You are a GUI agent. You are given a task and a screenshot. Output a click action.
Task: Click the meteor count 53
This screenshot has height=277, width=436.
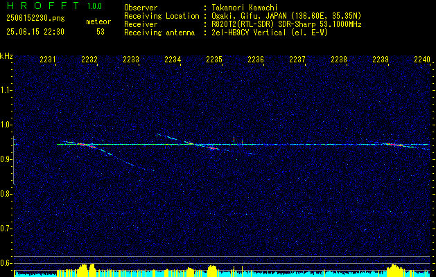coord(101,32)
